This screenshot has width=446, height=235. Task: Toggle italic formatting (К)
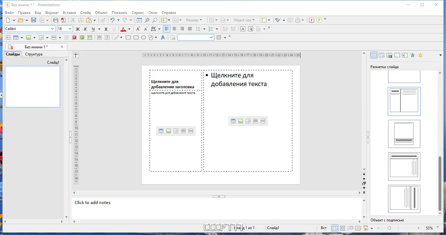point(85,29)
